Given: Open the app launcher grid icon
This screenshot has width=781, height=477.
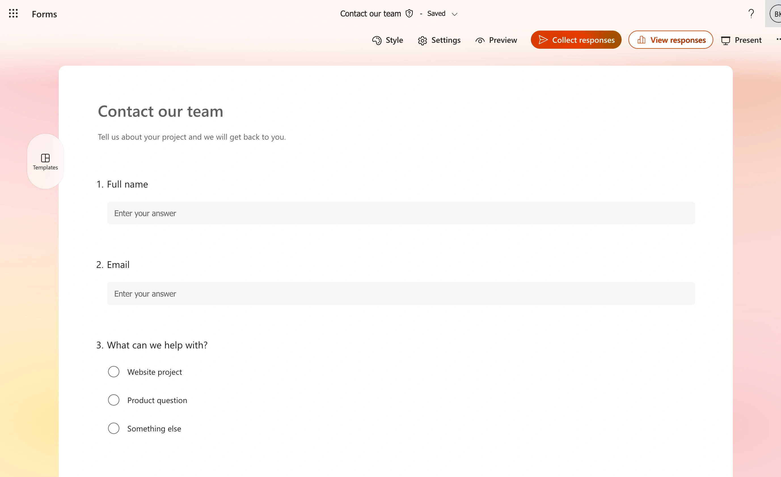Looking at the screenshot, I should tap(13, 14).
